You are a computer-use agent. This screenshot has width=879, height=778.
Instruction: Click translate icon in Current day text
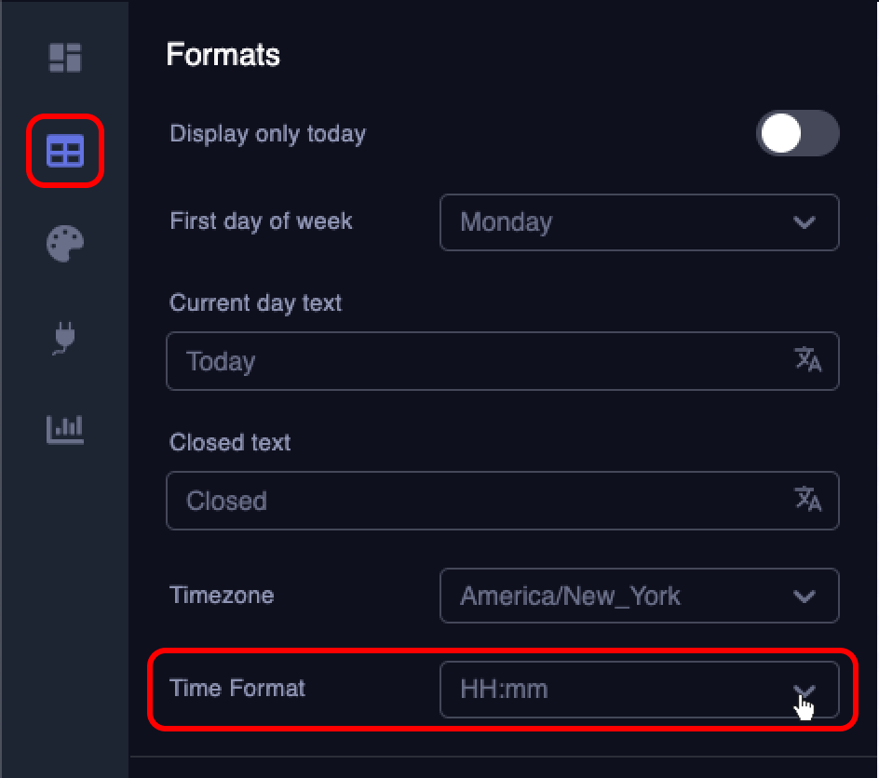point(807,360)
